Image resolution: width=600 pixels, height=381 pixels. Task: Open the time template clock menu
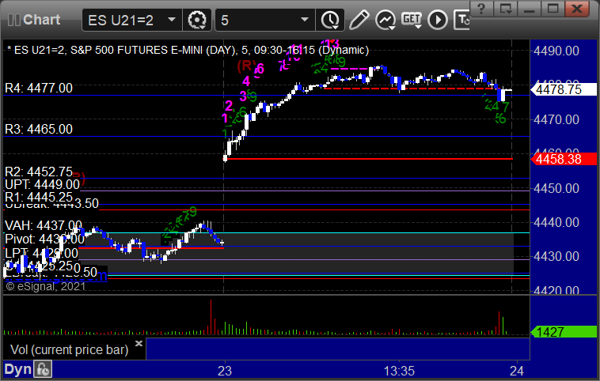(x=330, y=20)
